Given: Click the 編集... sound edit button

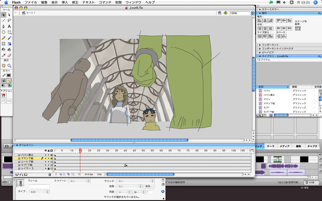Looking at the screenshot, I should click(149, 186).
